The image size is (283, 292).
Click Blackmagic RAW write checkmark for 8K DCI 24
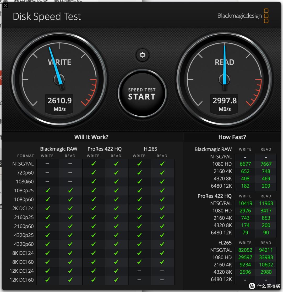[x=47, y=253]
